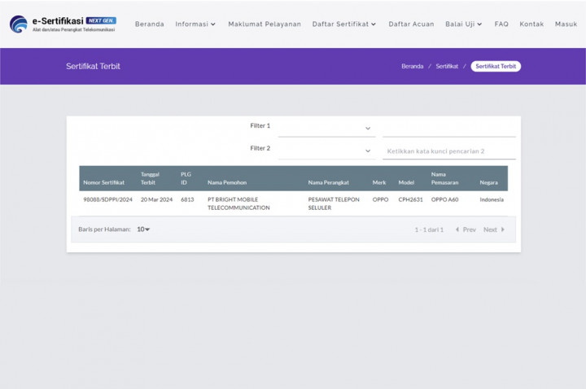Expand the Informasi dropdown menu
586x389 pixels.
point(195,24)
